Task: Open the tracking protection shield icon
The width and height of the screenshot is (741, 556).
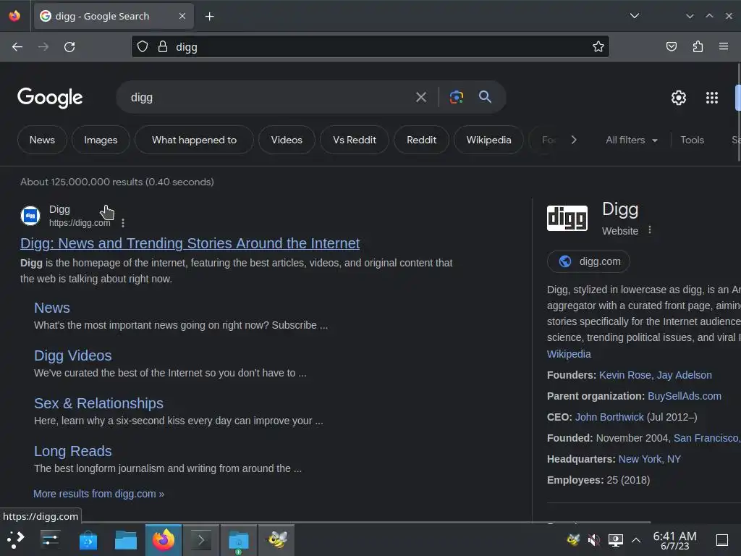Action: point(143,47)
